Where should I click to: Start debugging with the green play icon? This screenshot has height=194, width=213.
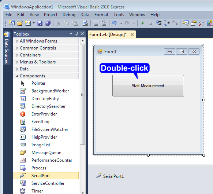click(x=142, y=23)
